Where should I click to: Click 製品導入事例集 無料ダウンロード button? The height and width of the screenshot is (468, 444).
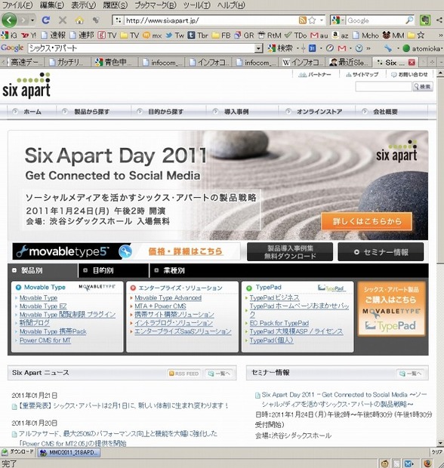coord(290,252)
